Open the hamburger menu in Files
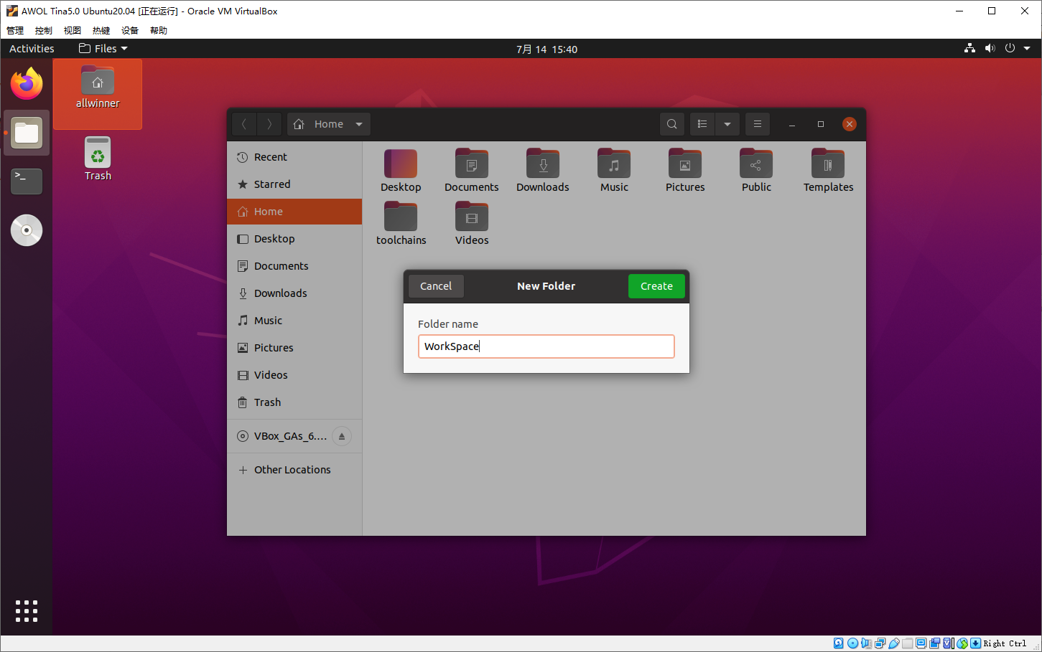 [x=757, y=124]
